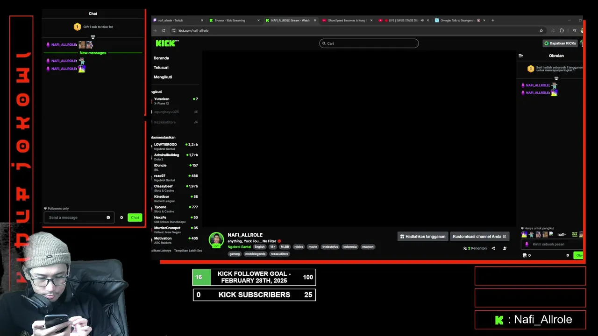
Task: Click the Ngobrol Santai category link under the stream title
Action: pyautogui.click(x=239, y=247)
